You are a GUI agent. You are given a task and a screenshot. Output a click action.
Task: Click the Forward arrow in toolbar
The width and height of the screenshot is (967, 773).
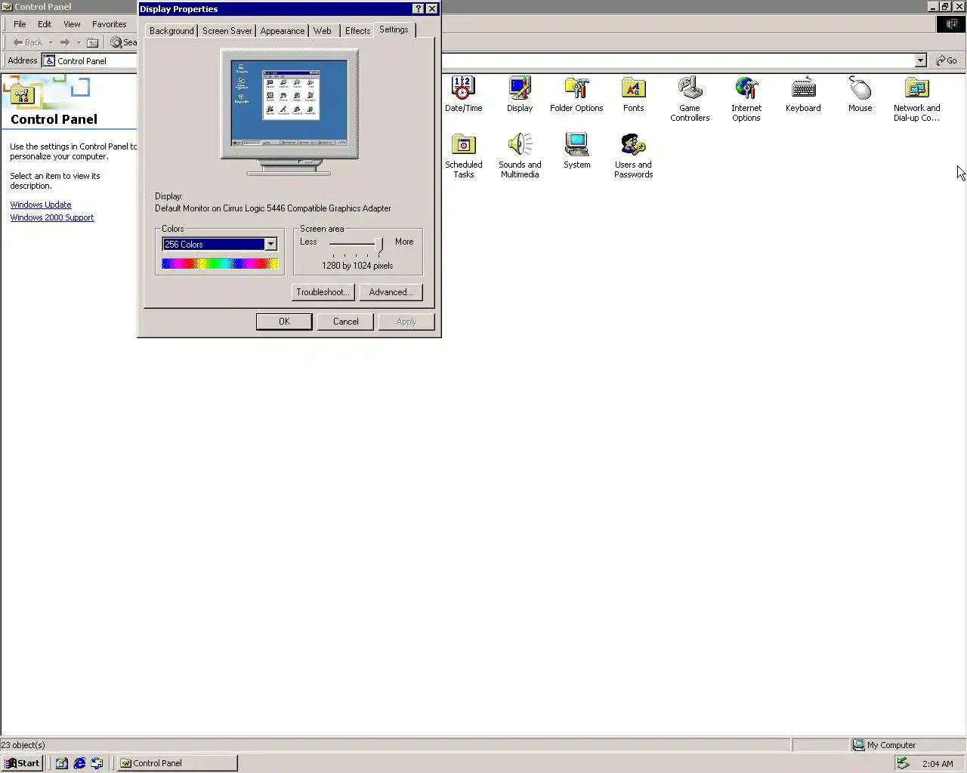click(x=65, y=42)
